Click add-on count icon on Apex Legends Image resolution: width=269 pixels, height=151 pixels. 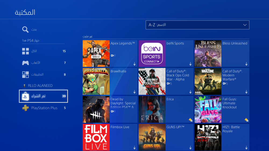(x=113, y=56)
